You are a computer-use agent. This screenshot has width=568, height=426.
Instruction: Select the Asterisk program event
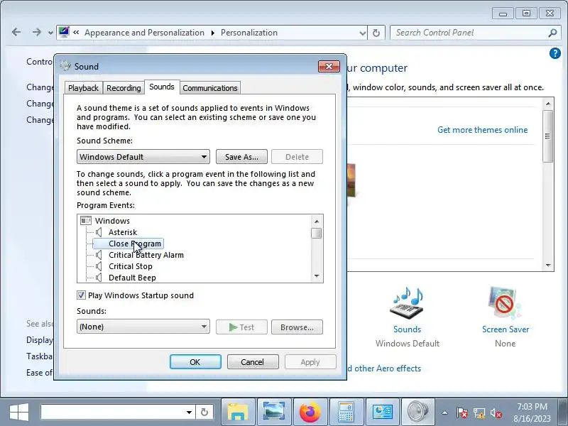(x=123, y=232)
